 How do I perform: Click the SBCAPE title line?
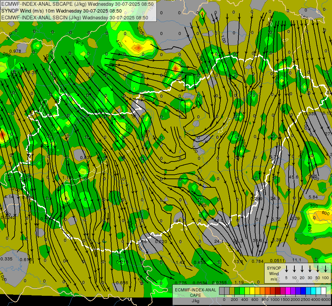pos(78,4)
